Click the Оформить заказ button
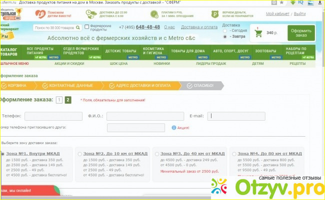325x200 pixels. tap(301, 33)
